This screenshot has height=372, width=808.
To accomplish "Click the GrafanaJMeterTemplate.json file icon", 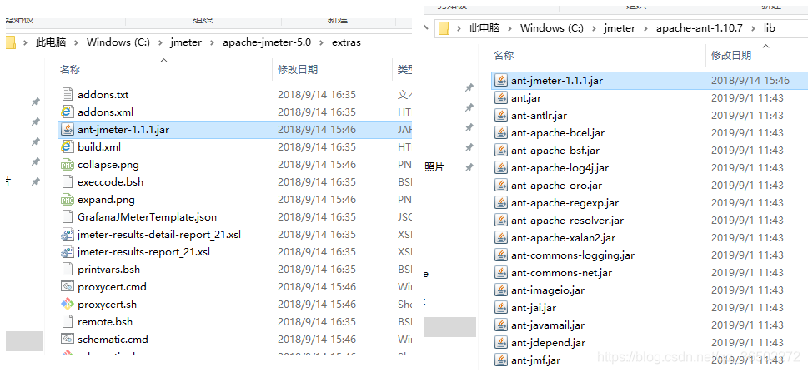I will [67, 217].
